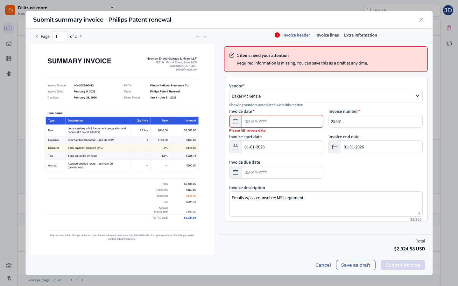Open calendar for Invoice end date
Viewport: 458px width, 286px height.
[335, 147]
